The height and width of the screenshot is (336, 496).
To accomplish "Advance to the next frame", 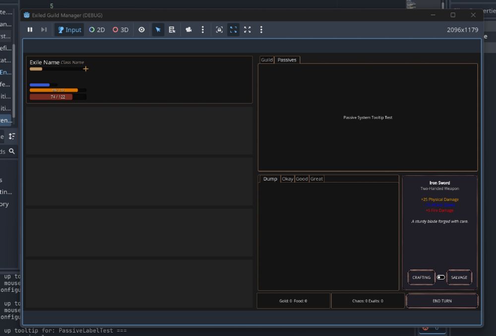I will (x=44, y=29).
